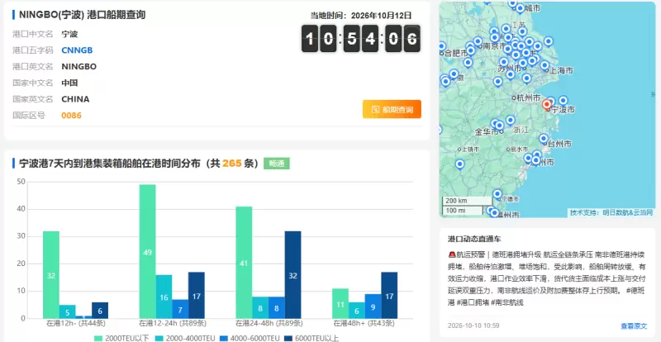Click the 9 blue bar in 在港48h+ group
This screenshot has width=661, height=342.
[x=373, y=306]
